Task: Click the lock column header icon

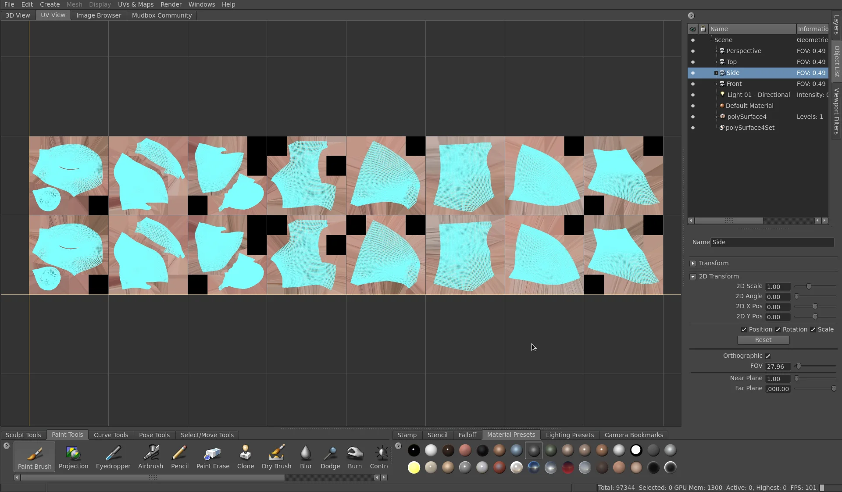Action: click(703, 29)
